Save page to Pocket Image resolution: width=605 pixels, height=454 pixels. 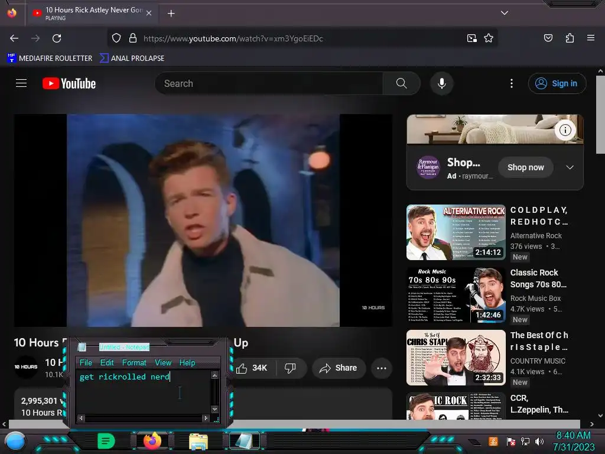click(548, 38)
